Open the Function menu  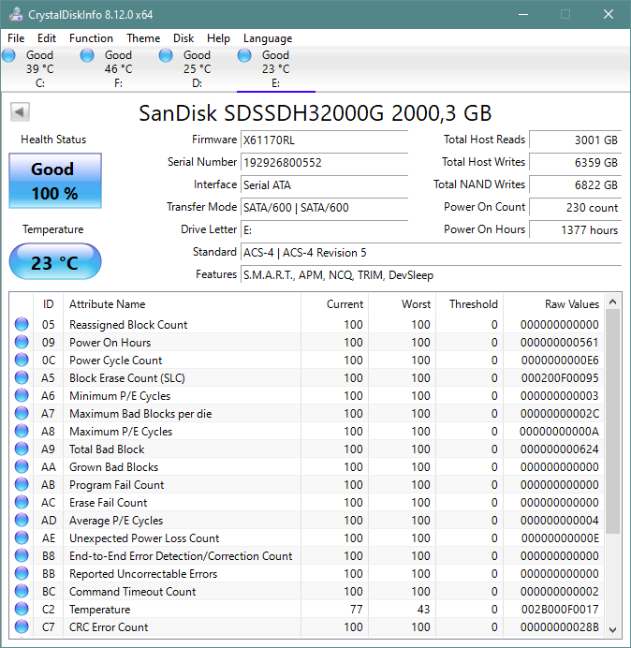[91, 38]
